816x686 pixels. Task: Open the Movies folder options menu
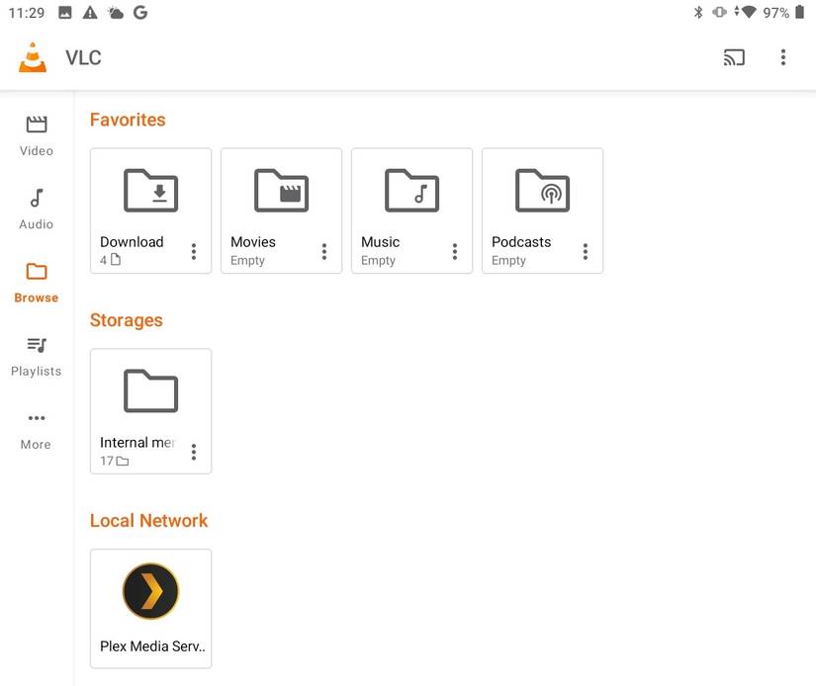point(324,251)
